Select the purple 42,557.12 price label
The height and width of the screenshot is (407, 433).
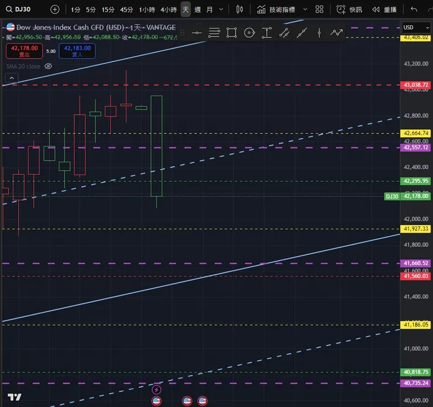(415, 147)
